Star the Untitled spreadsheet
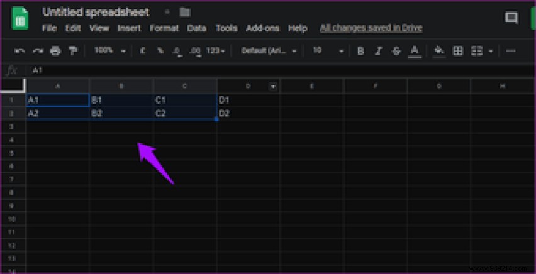Screen dimensions: 536x274 tap(167, 12)
